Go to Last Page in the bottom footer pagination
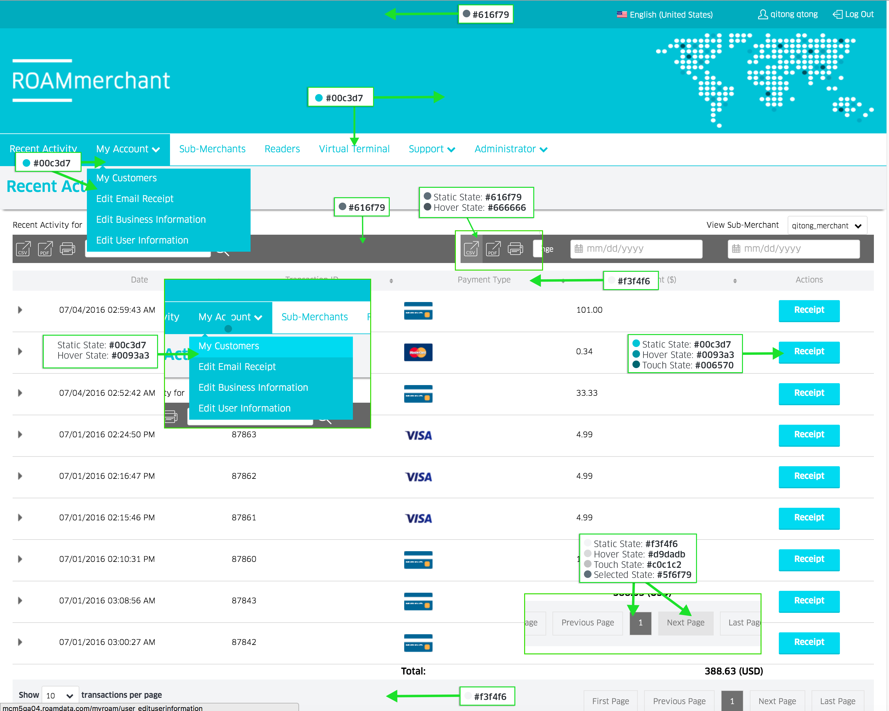889x711 pixels. [x=837, y=701]
